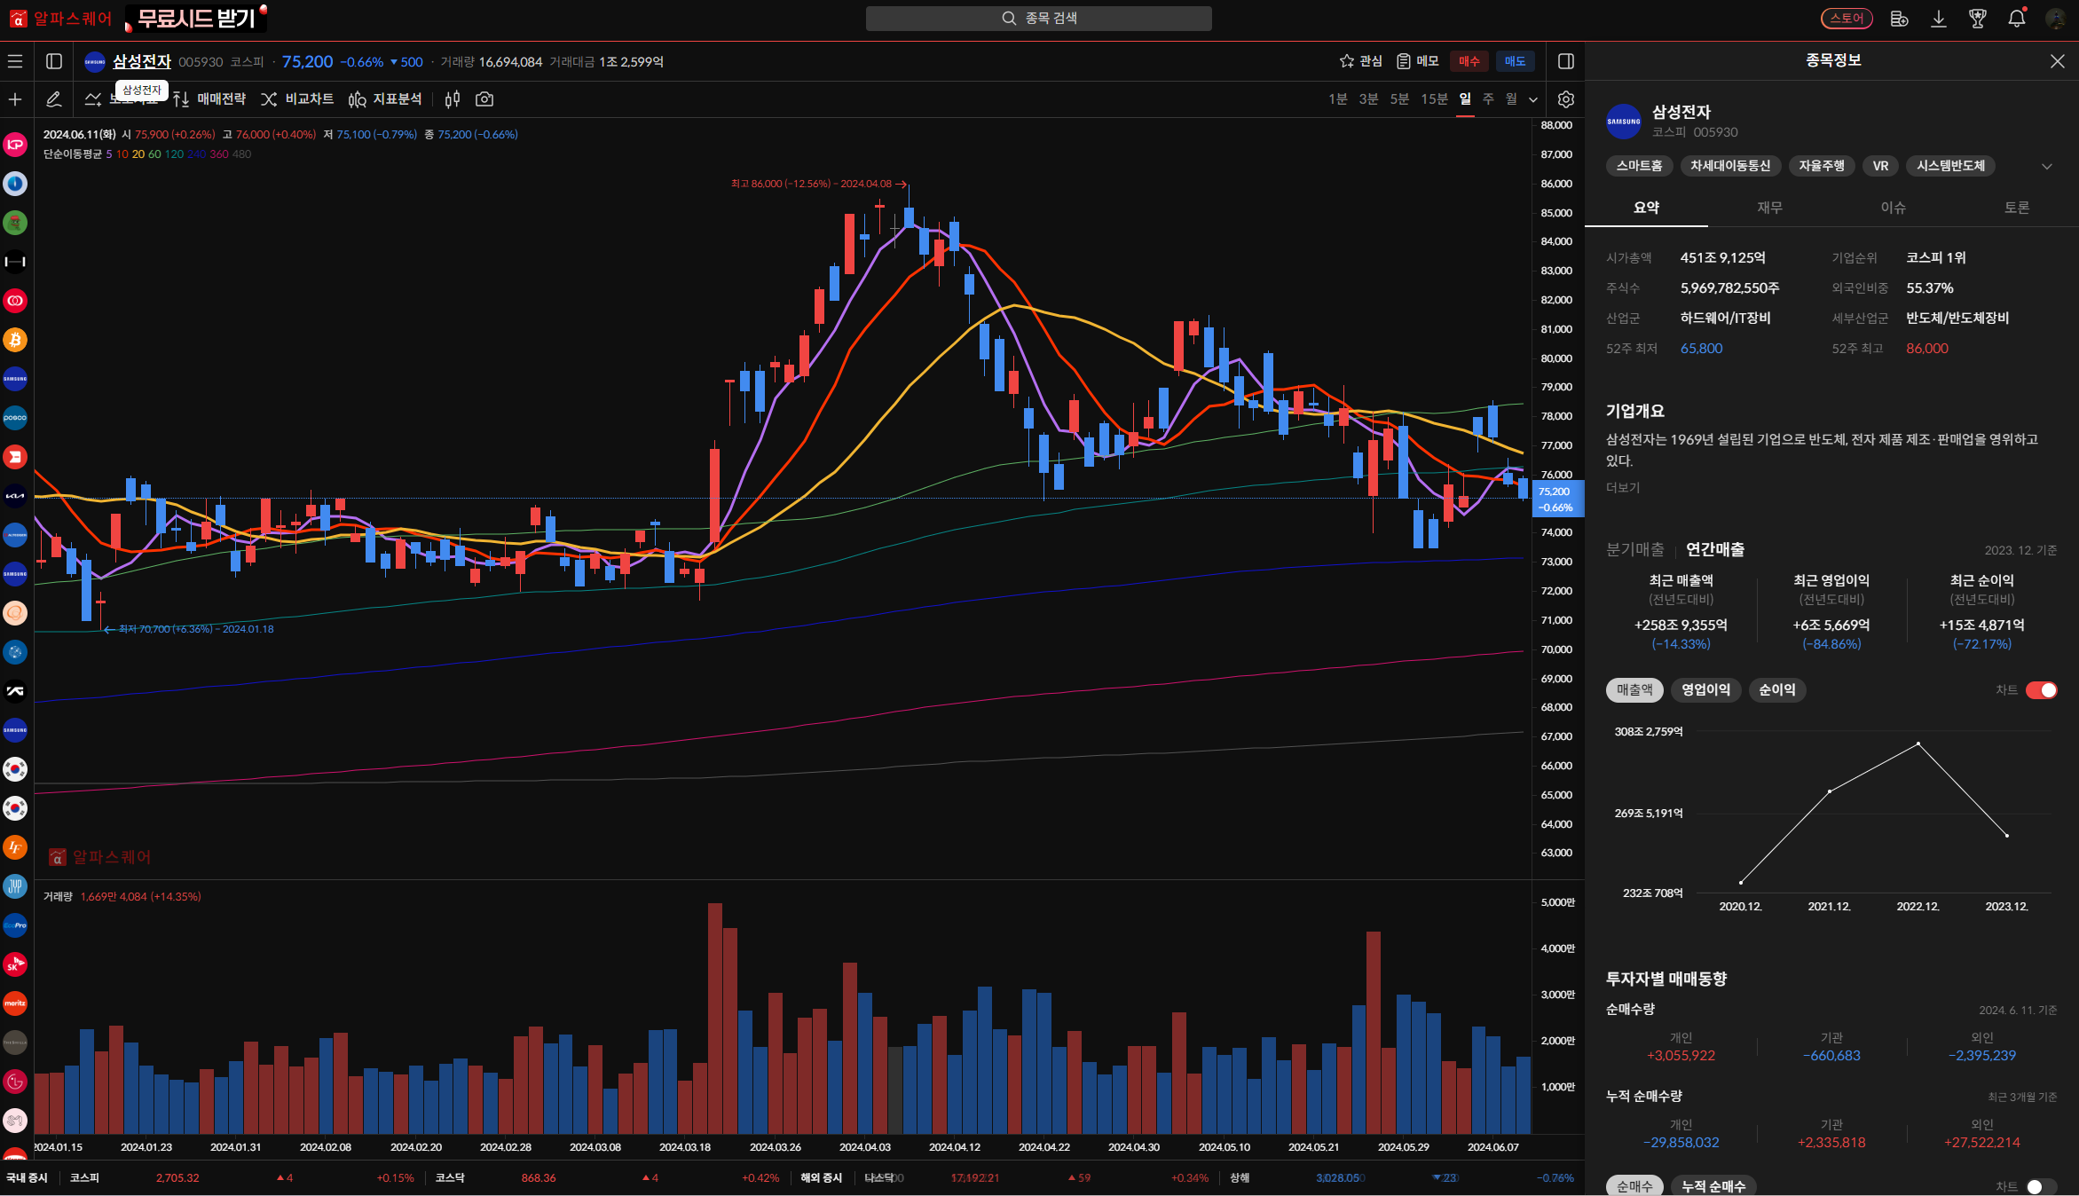
Task: Select the JYP icon in sidebar
Action: point(15,886)
